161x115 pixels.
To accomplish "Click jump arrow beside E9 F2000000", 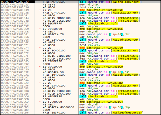I will click(40, 102).
